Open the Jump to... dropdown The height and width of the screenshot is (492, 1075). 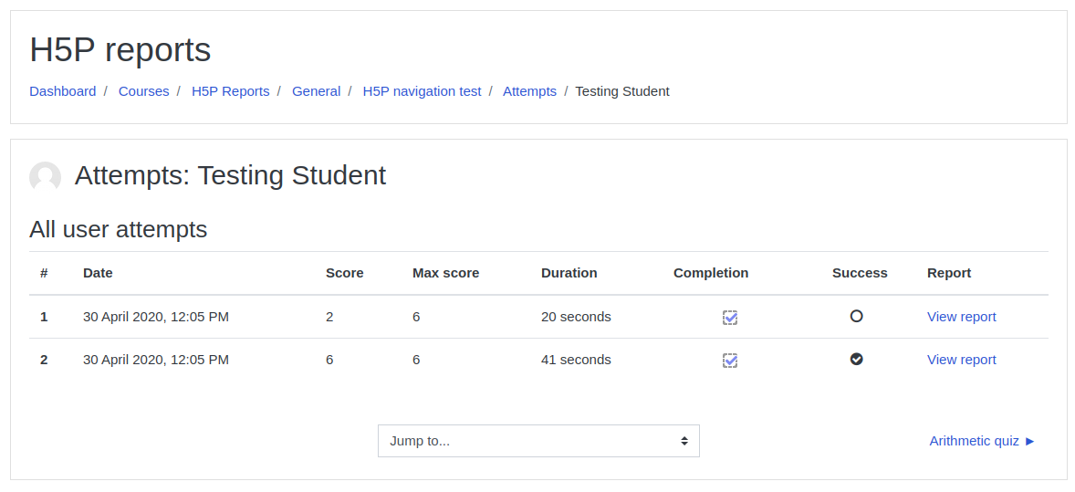[x=539, y=441]
